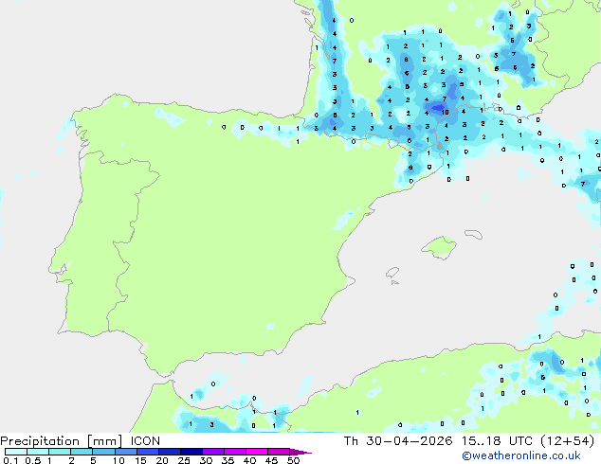Click the 45–50 mm legend color swatch

tap(279, 452)
